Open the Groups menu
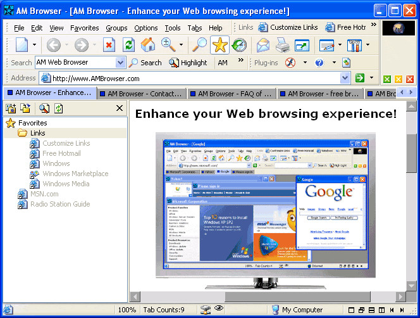420x318 pixels. click(x=116, y=28)
